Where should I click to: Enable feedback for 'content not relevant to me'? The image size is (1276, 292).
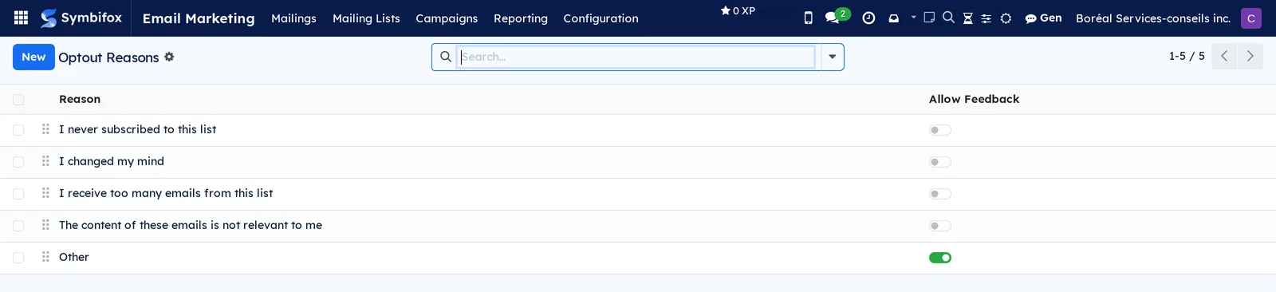940,226
